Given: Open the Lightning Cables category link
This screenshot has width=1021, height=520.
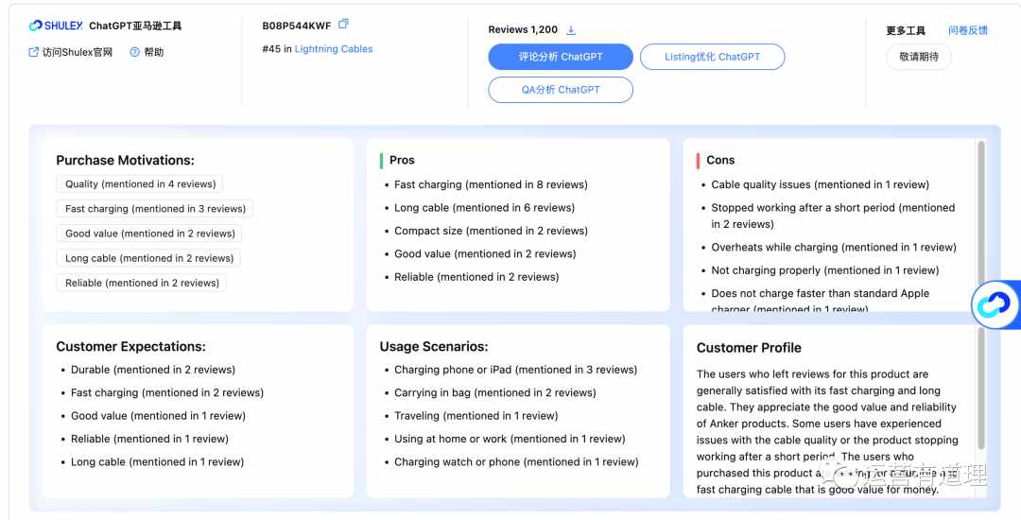Looking at the screenshot, I should (334, 49).
